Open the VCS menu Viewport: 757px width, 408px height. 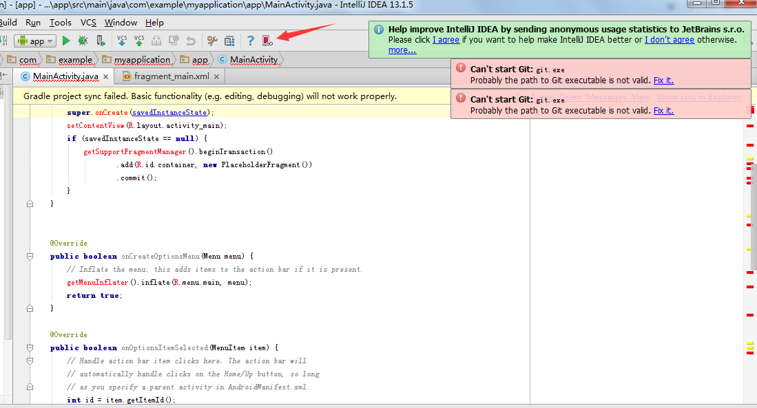[88, 23]
